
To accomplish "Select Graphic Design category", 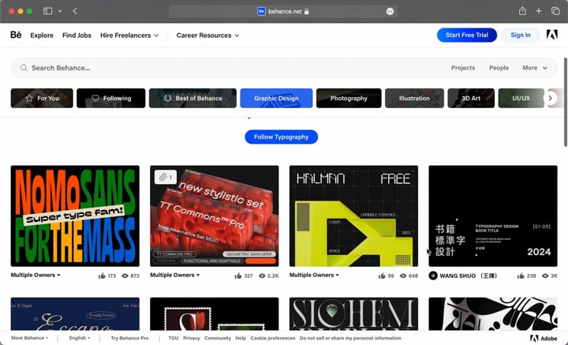I will tap(276, 98).
